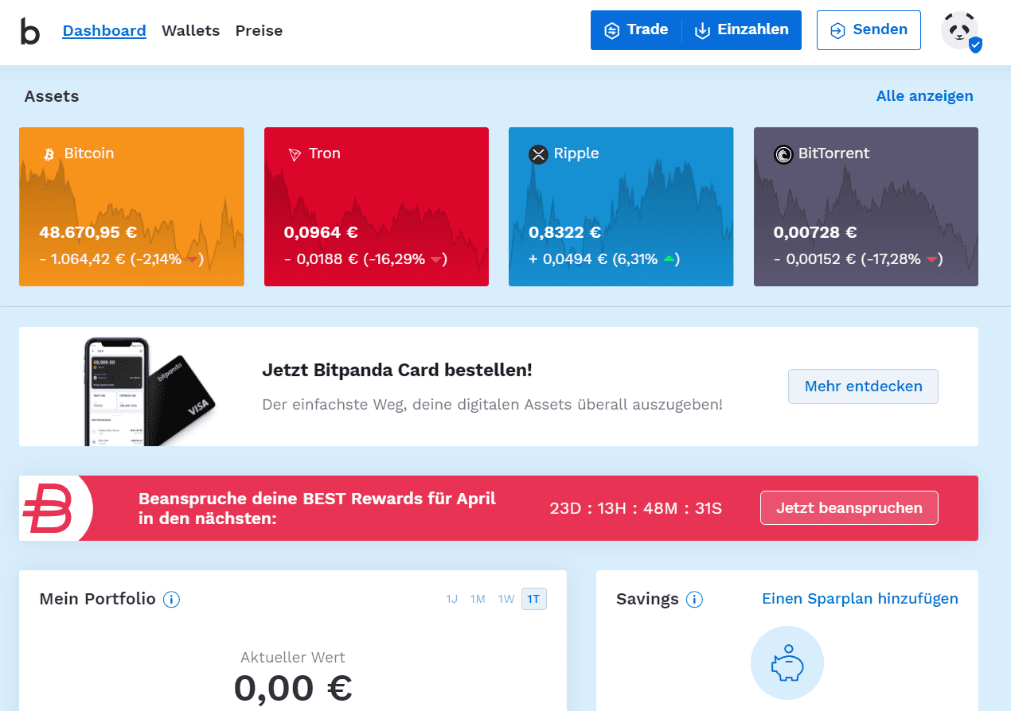
Task: Open the Ripple asset card
Action: point(621,207)
